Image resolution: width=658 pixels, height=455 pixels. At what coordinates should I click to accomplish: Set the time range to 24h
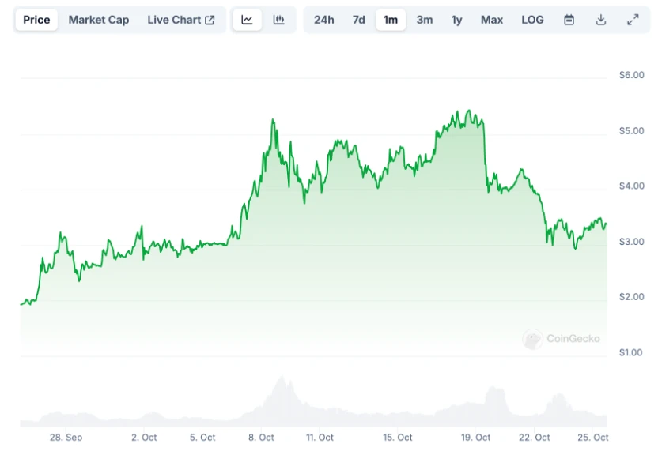coord(323,20)
